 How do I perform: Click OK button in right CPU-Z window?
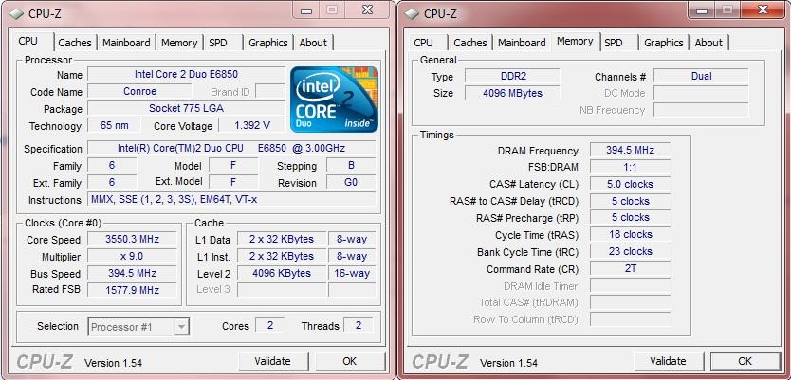[745, 361]
